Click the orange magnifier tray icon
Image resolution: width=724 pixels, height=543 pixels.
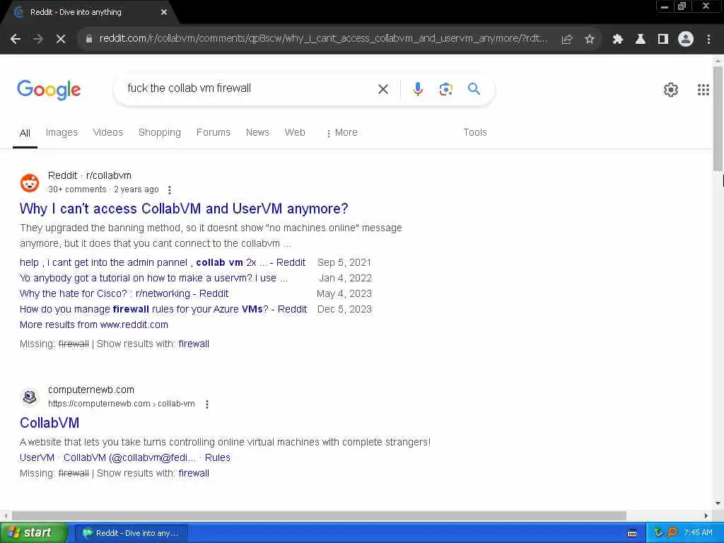tap(672, 533)
